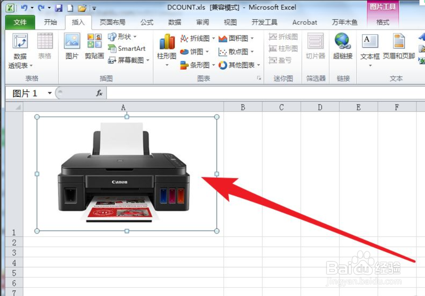Click the fx Insert Function button
Viewport: 425px width, 296px height.
point(99,93)
